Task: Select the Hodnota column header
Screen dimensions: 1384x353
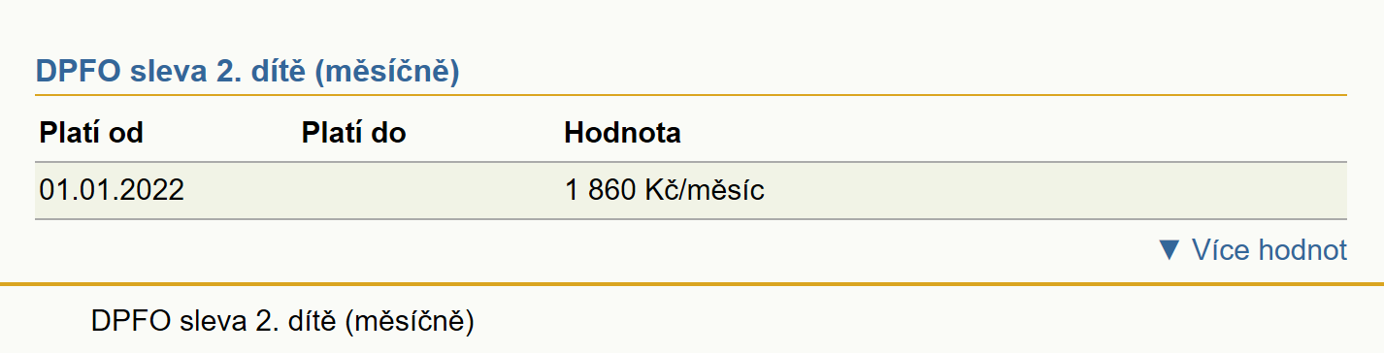Action: click(x=622, y=133)
